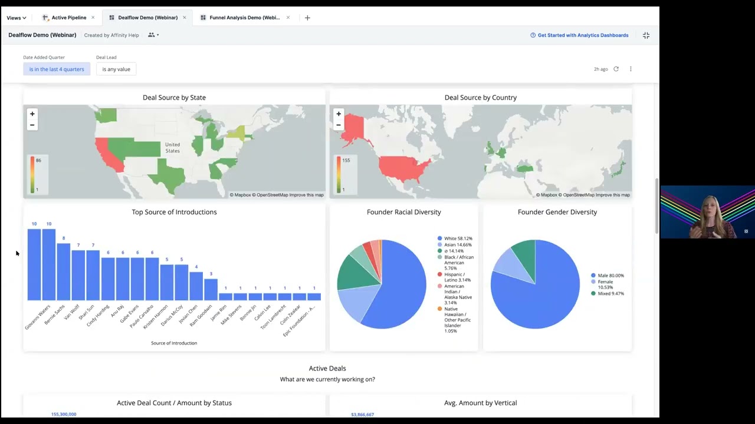Click the '2h ago' last-updated text

pyautogui.click(x=600, y=69)
